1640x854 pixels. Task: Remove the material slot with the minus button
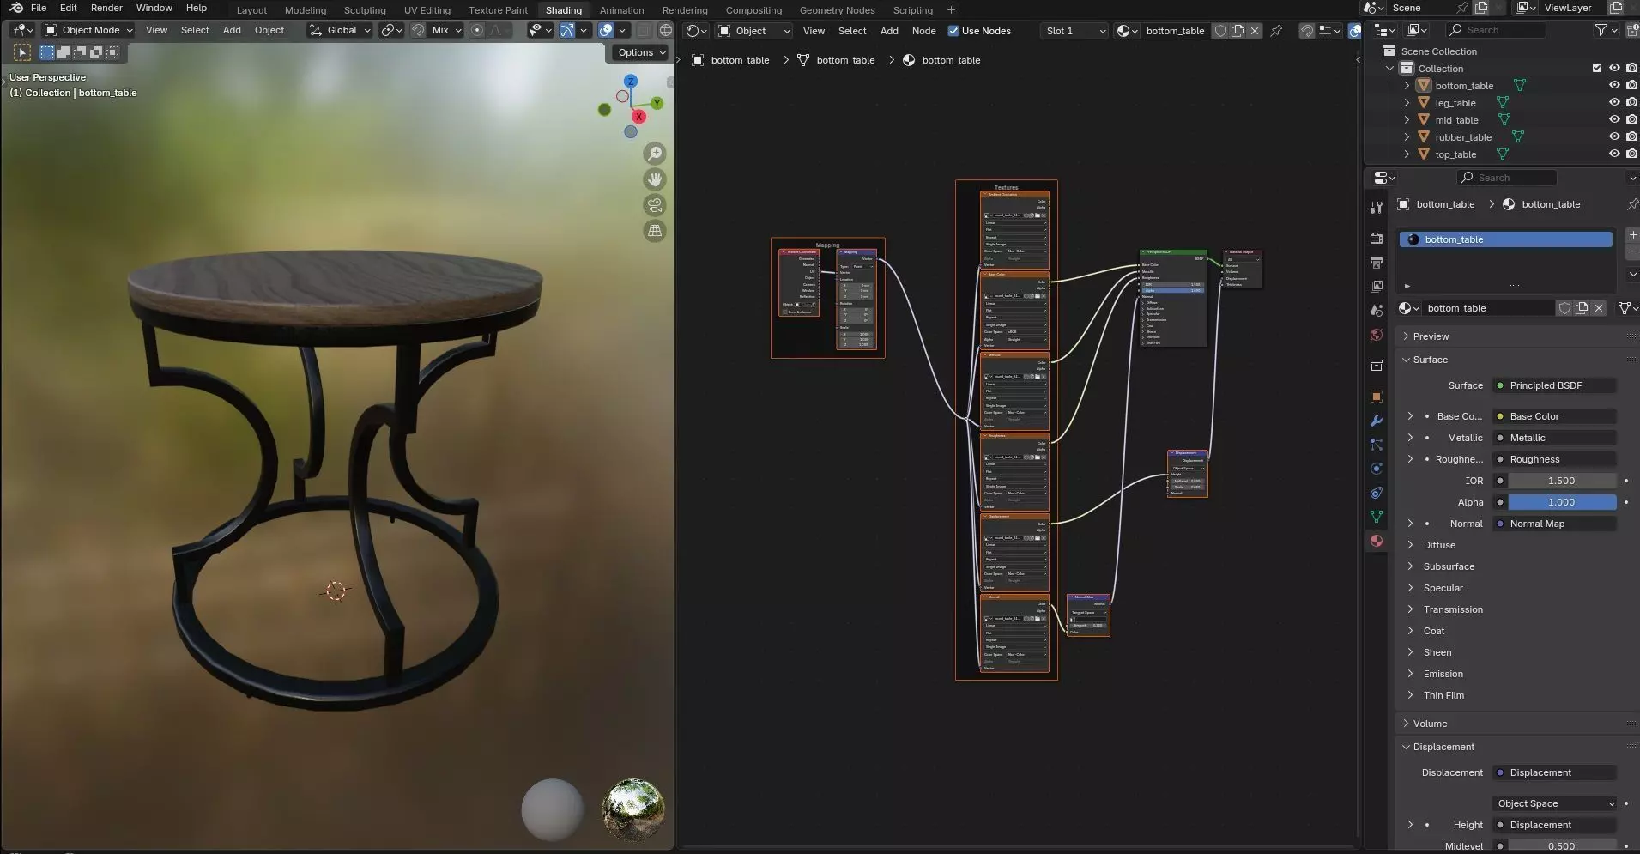pyautogui.click(x=1632, y=251)
